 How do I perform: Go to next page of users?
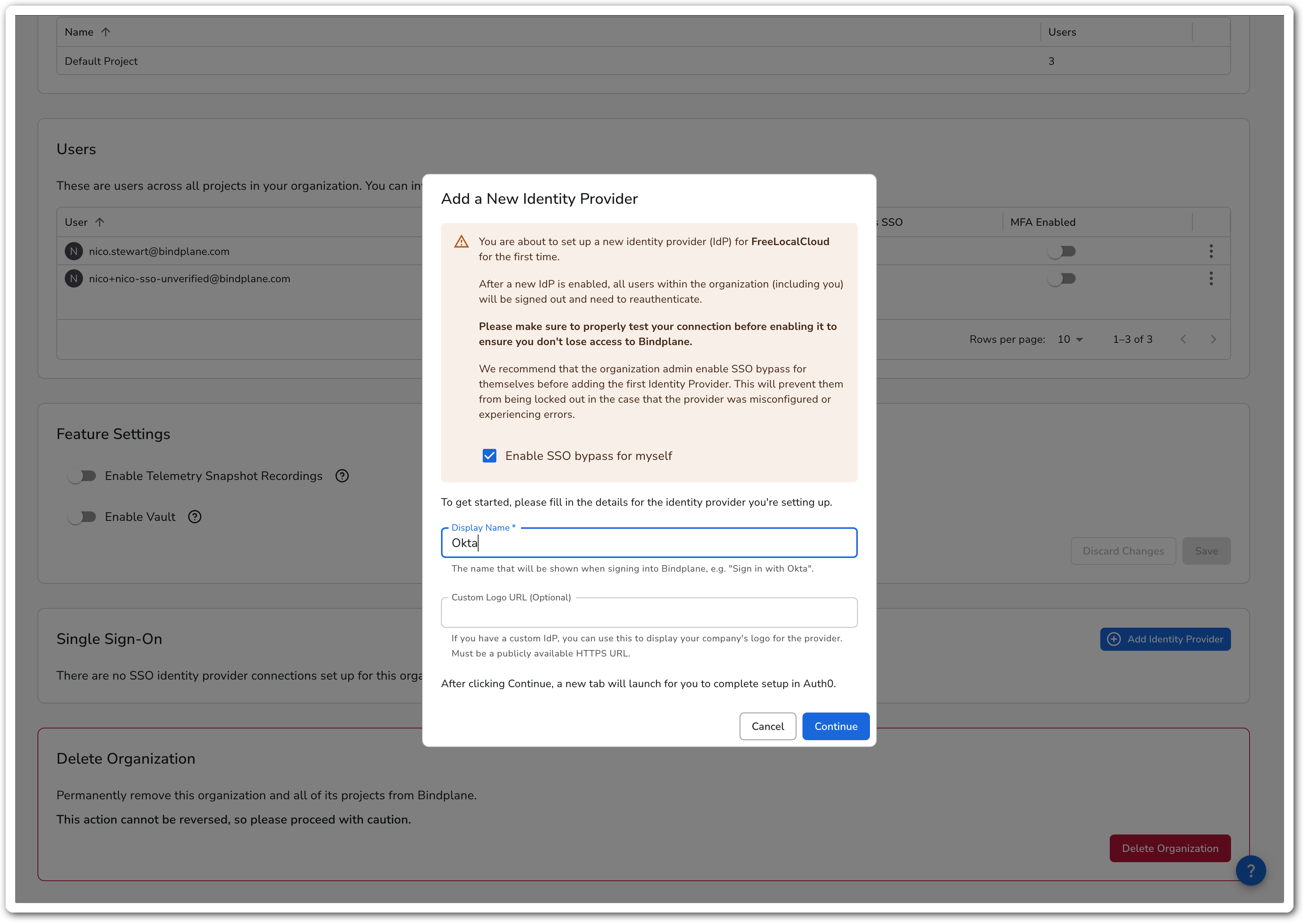point(1213,339)
